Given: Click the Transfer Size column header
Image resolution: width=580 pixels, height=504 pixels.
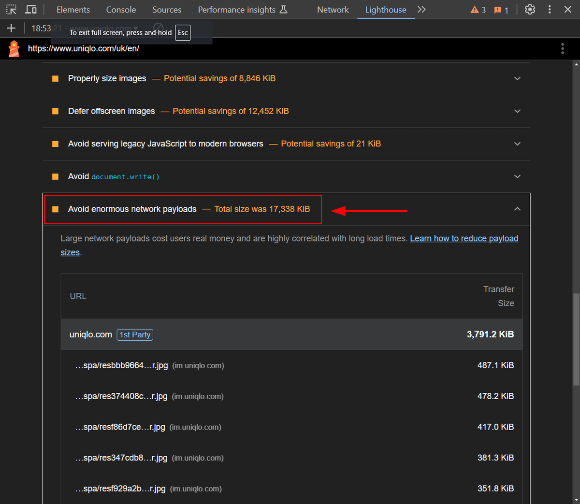Looking at the screenshot, I should [499, 296].
